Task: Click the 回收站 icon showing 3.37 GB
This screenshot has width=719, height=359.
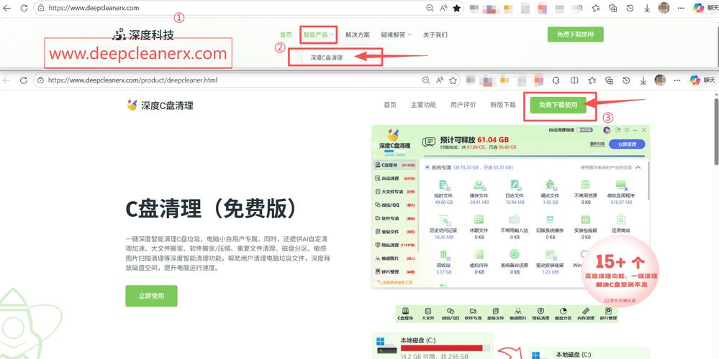Action: (x=444, y=256)
